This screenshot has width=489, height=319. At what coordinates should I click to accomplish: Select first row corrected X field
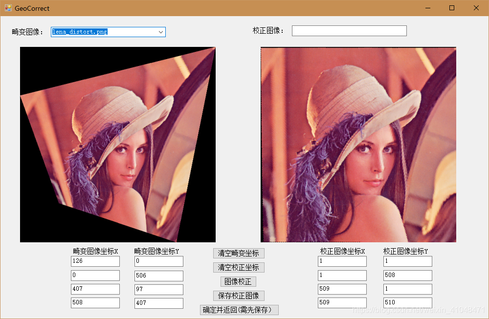[x=342, y=261]
